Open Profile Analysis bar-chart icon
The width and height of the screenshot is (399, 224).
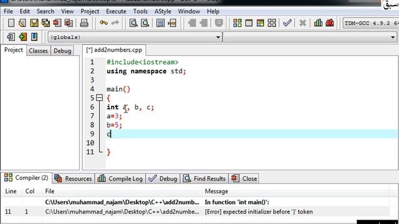click(x=318, y=23)
